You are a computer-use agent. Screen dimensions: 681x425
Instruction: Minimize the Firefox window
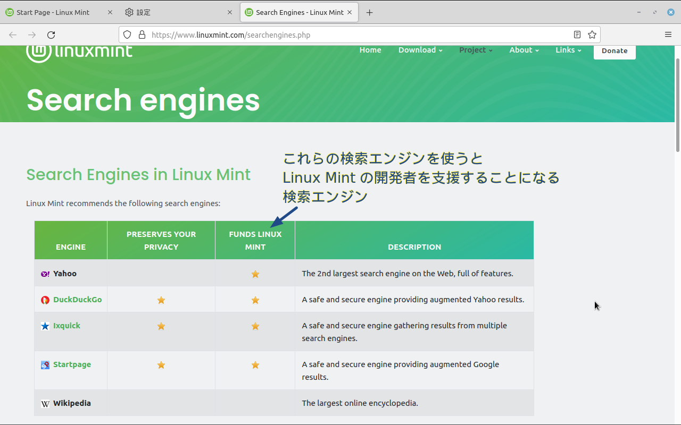639,12
